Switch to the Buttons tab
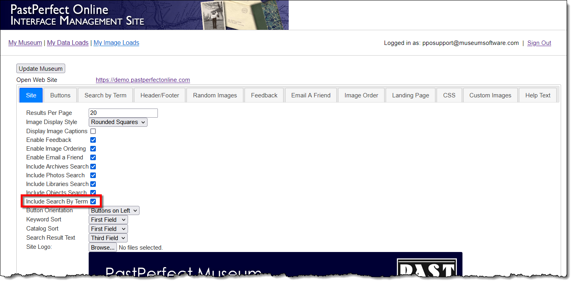Viewport: 573px width, 283px height. (x=60, y=95)
